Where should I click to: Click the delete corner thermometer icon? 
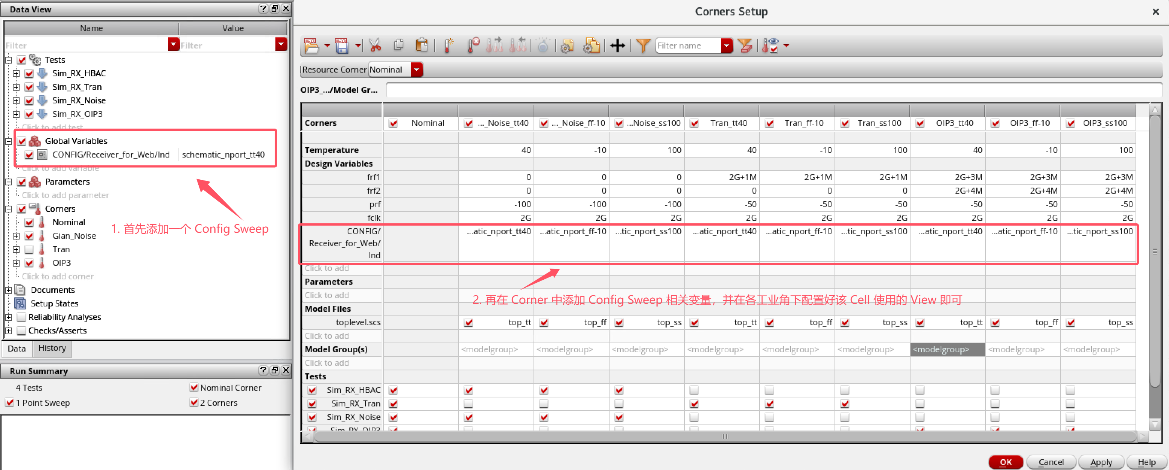(473, 45)
